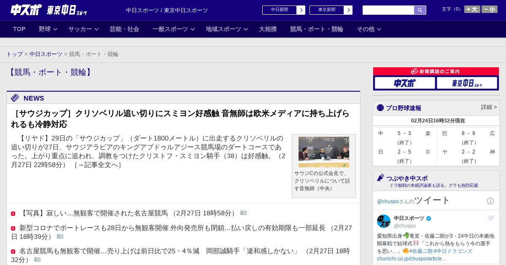Click the Twitter widget info icon
Image resolution: width=506 pixels, height=265 pixels.
click(490, 201)
